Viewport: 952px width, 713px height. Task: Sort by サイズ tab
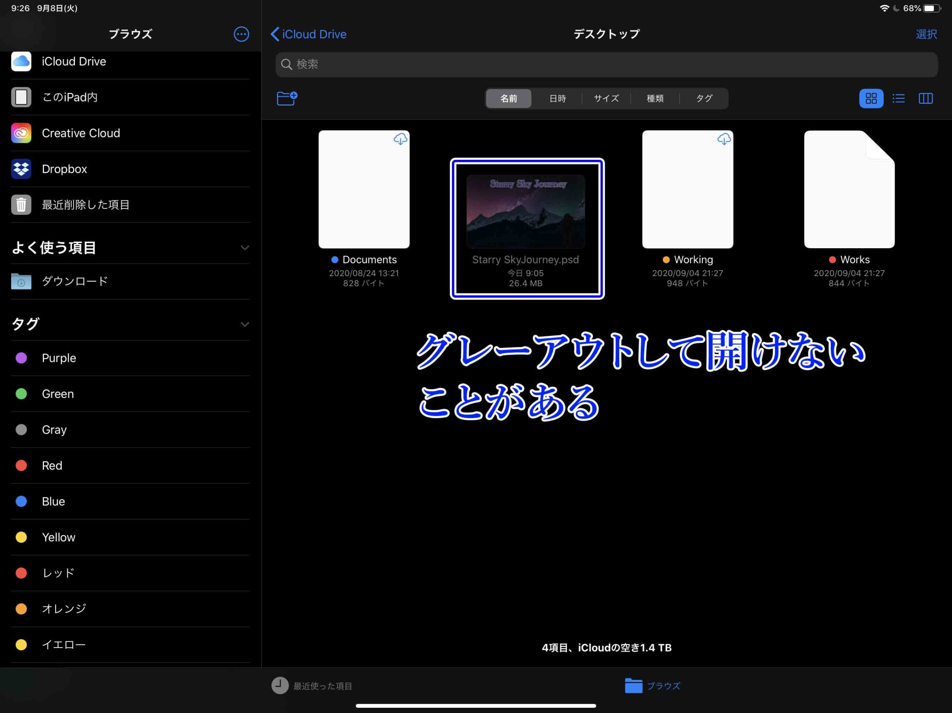(x=606, y=98)
